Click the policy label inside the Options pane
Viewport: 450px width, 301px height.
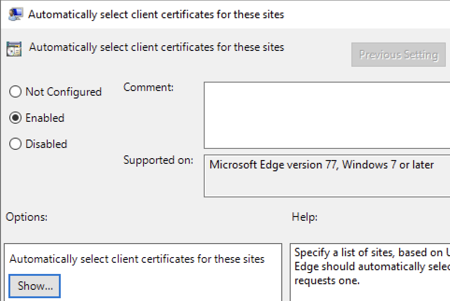tap(137, 259)
